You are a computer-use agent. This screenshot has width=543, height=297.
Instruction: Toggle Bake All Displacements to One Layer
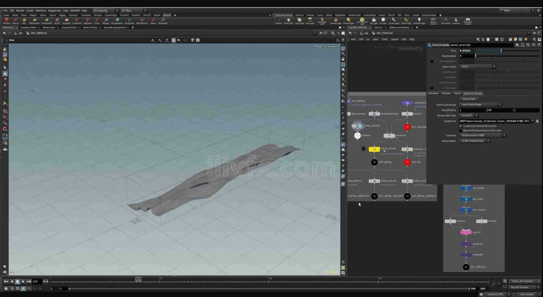point(461,130)
